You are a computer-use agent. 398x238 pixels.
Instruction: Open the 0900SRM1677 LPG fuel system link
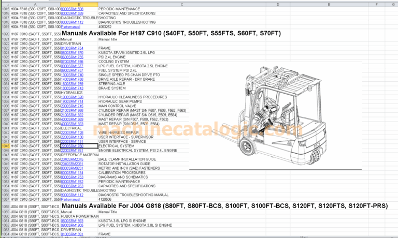coord(72,66)
